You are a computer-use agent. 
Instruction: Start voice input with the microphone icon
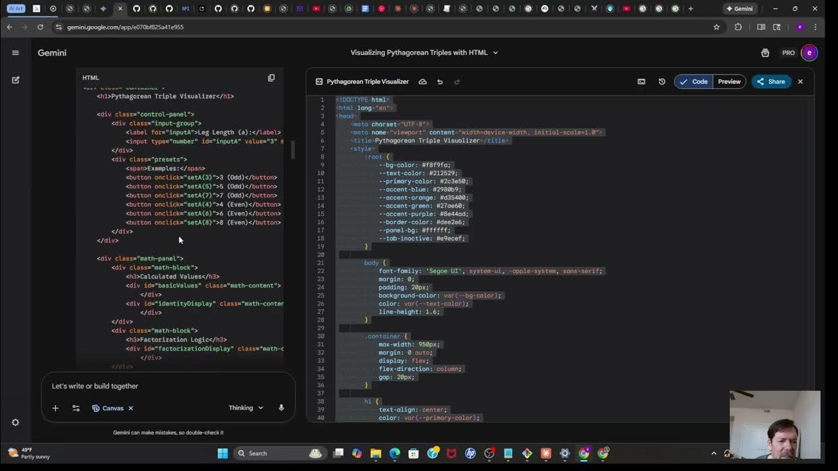[281, 408]
